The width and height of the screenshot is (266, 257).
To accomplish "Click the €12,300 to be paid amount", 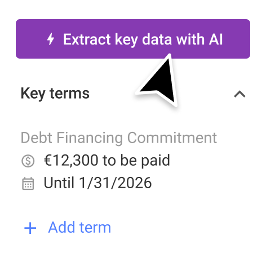I will click(107, 161).
